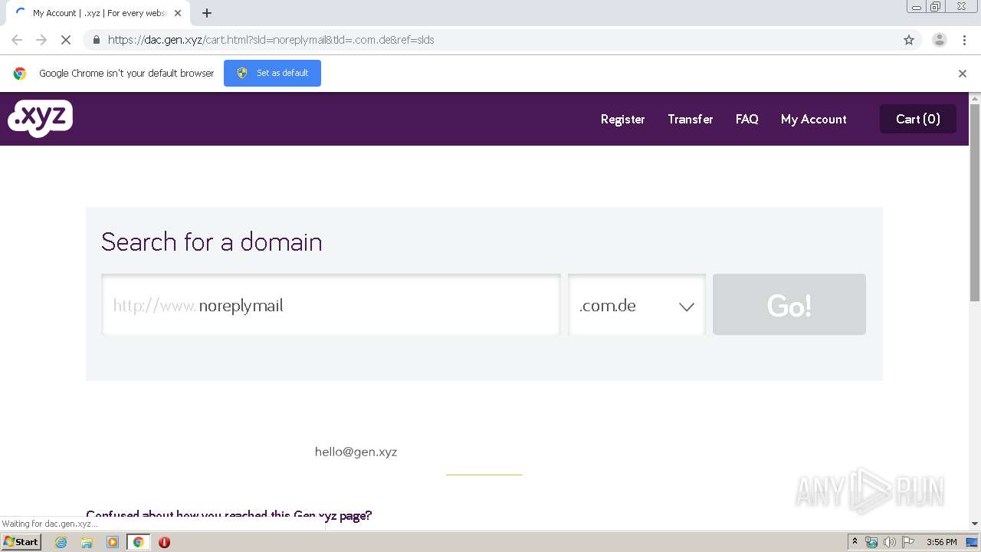Click the .xyz logo in the header

tap(40, 119)
